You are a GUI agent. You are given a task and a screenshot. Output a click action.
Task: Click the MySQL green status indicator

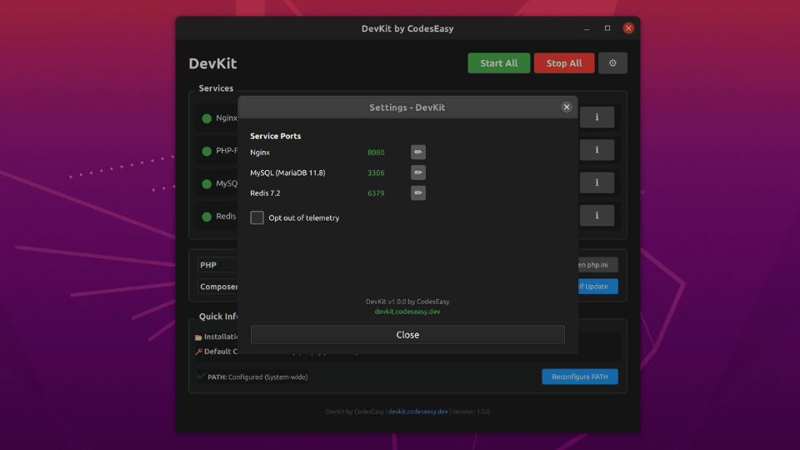(x=207, y=183)
